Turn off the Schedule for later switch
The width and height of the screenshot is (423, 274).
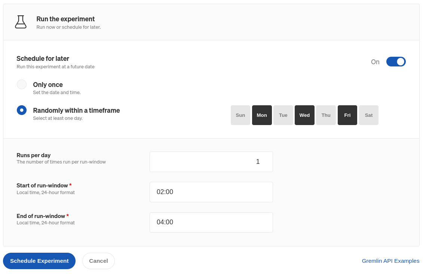point(396,62)
